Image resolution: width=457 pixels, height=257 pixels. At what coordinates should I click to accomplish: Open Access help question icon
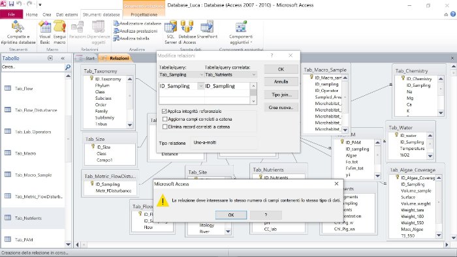click(x=453, y=14)
